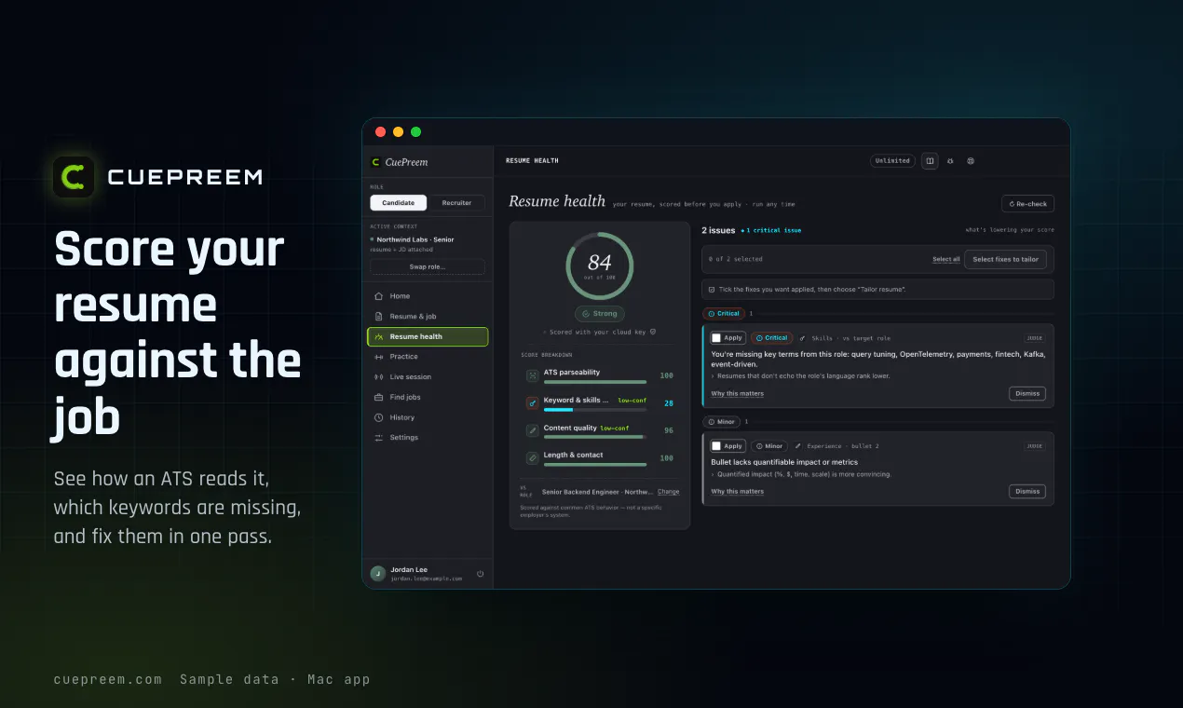The image size is (1183, 708).
Task: Dismiss the quantifiable impact issue
Action: point(1027,492)
